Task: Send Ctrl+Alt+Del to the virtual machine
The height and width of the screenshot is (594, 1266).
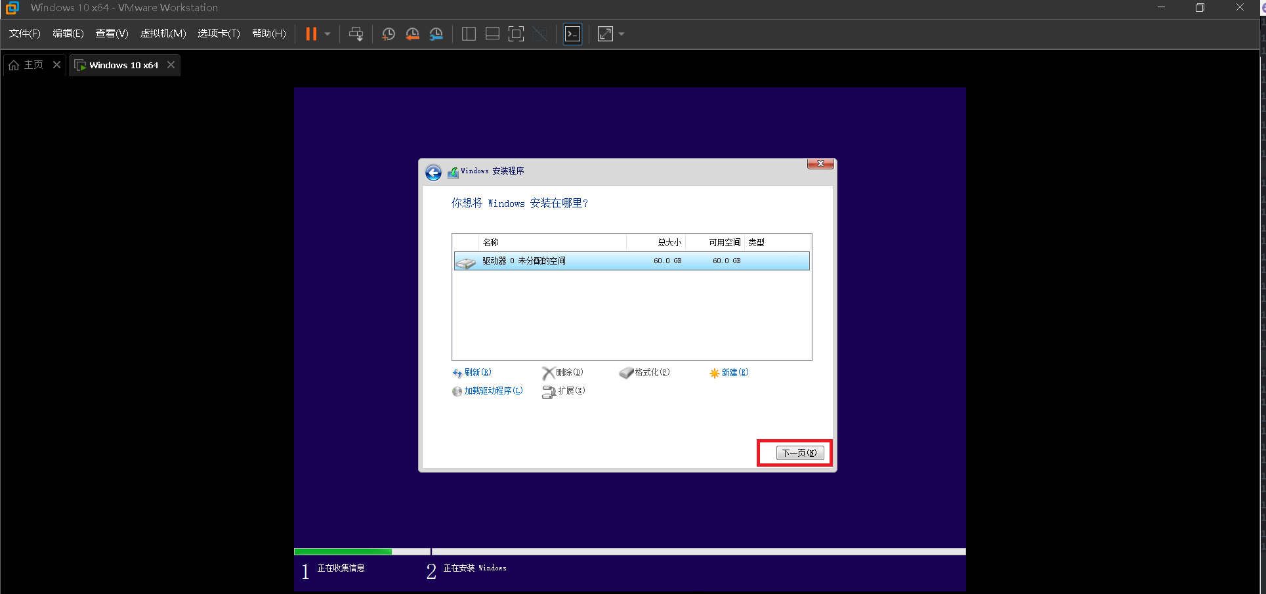Action: pyautogui.click(x=356, y=34)
